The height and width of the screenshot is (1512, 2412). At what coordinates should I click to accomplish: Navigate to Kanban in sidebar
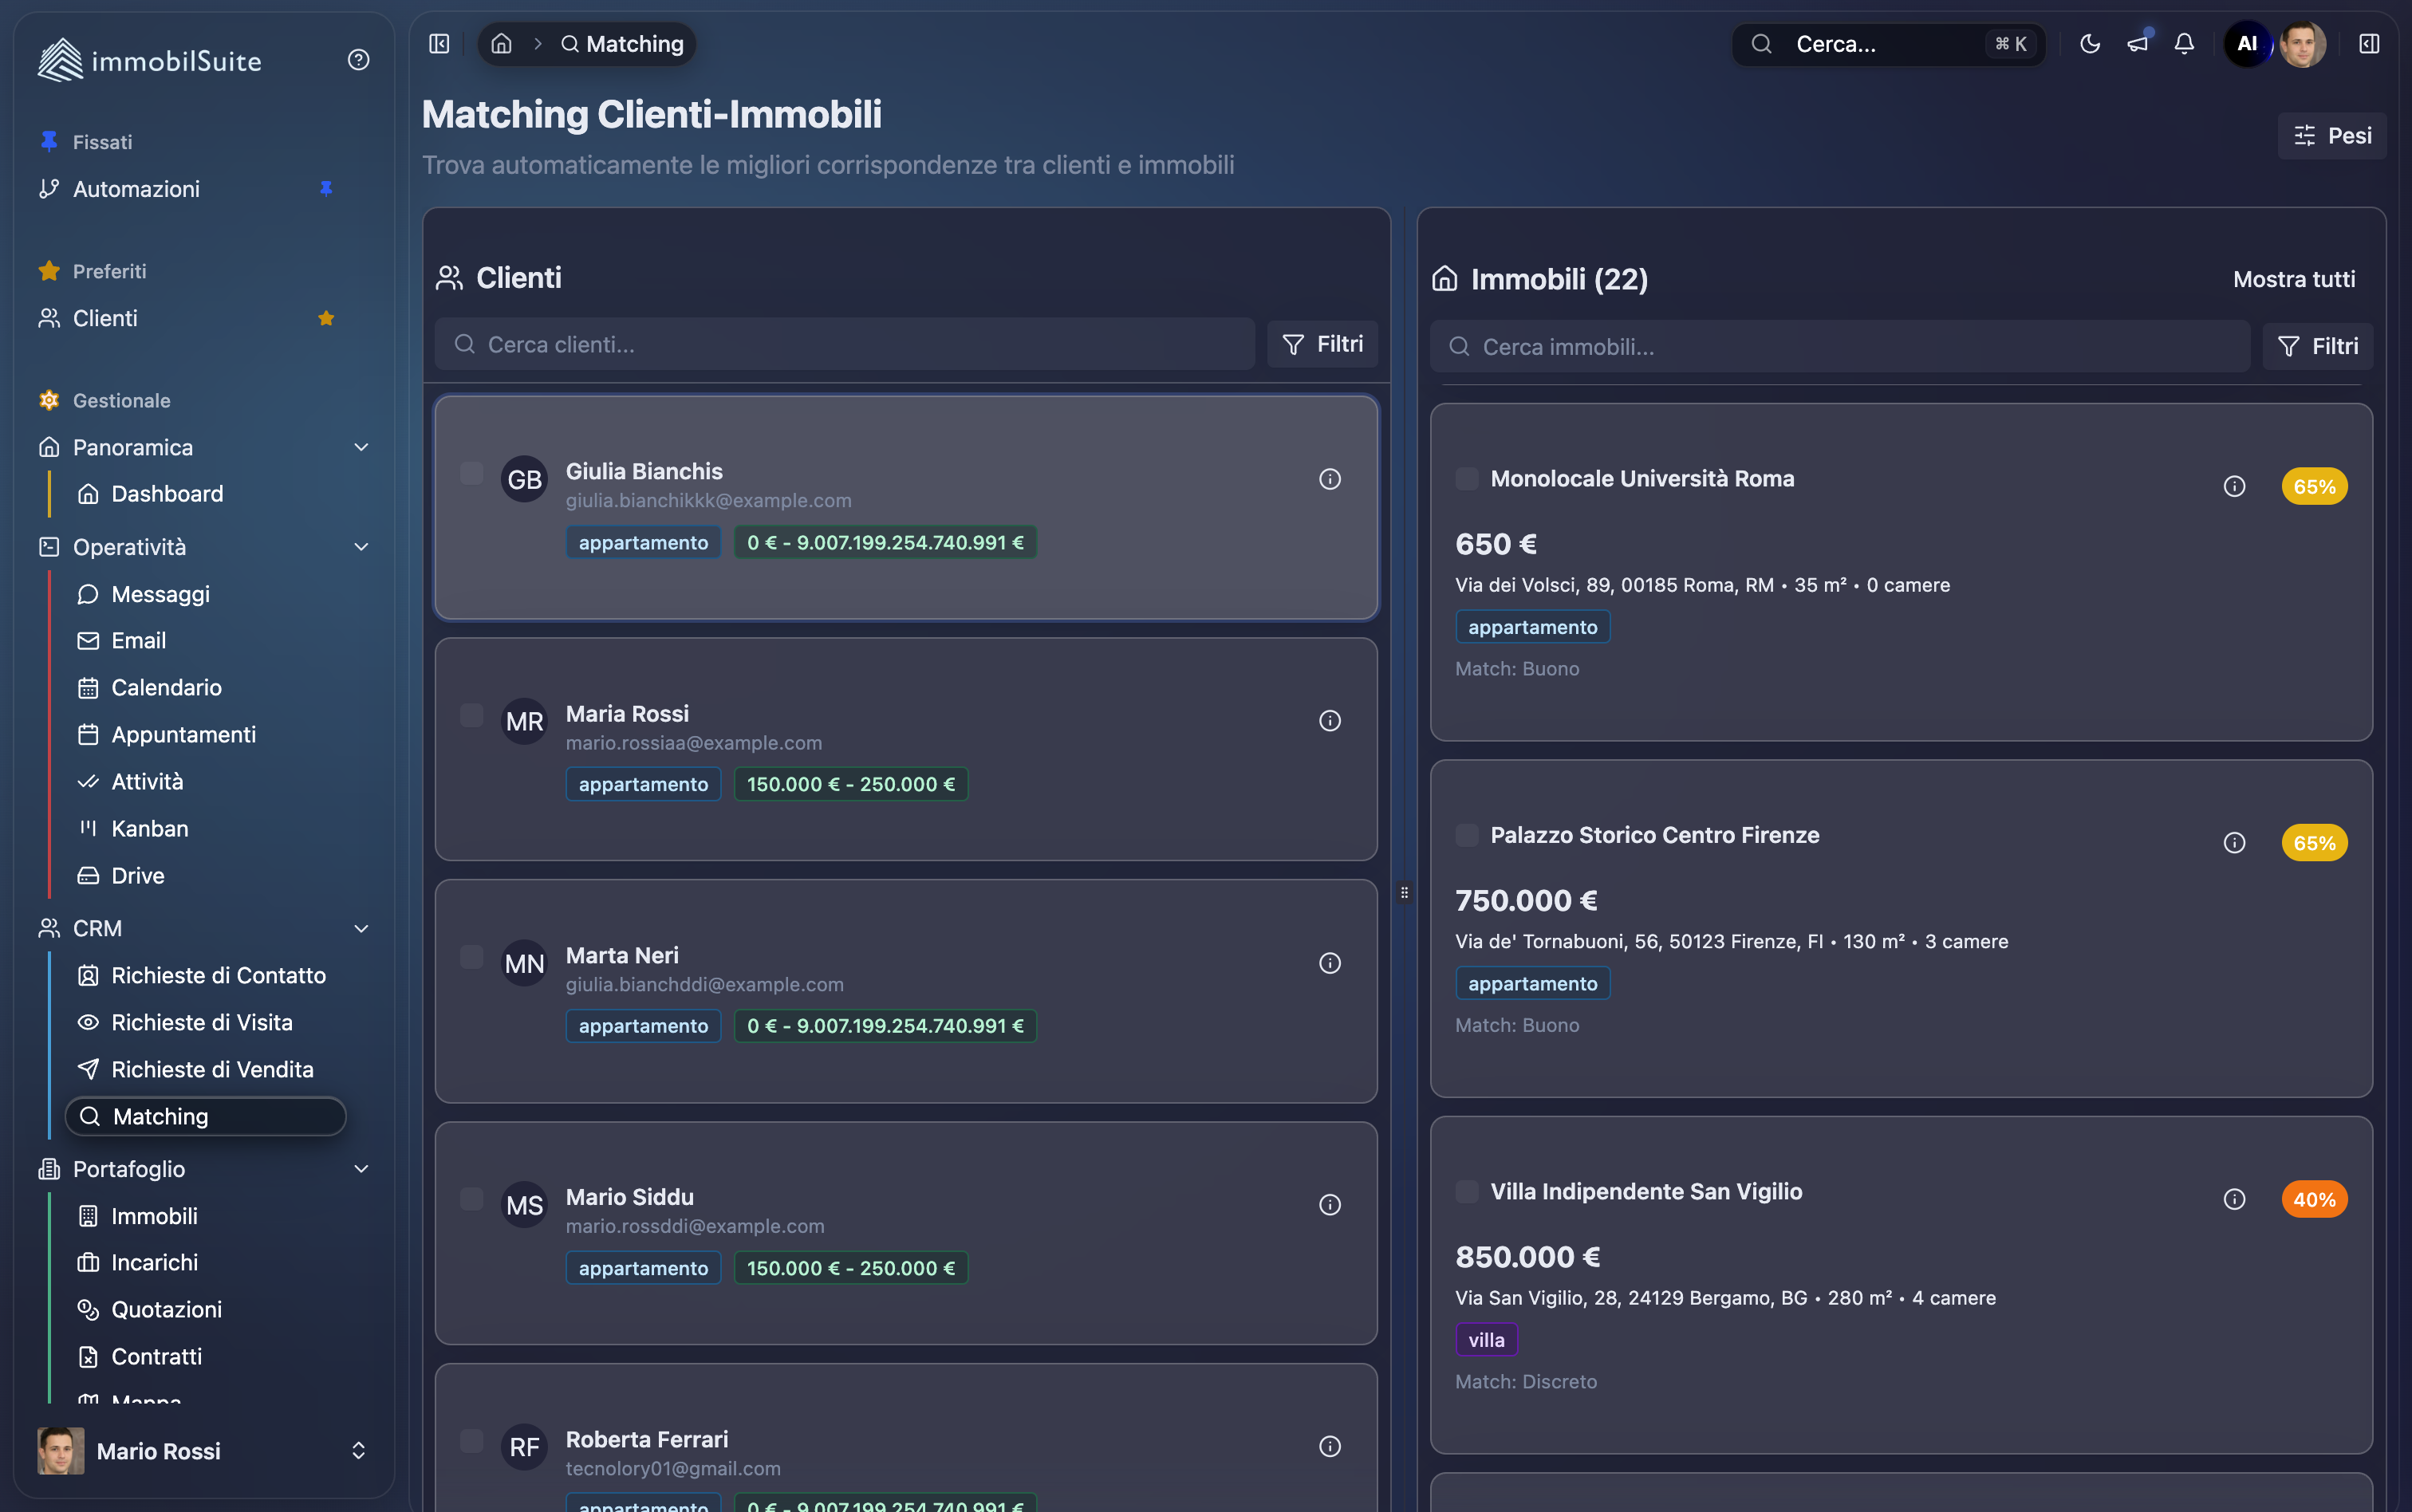pos(150,828)
